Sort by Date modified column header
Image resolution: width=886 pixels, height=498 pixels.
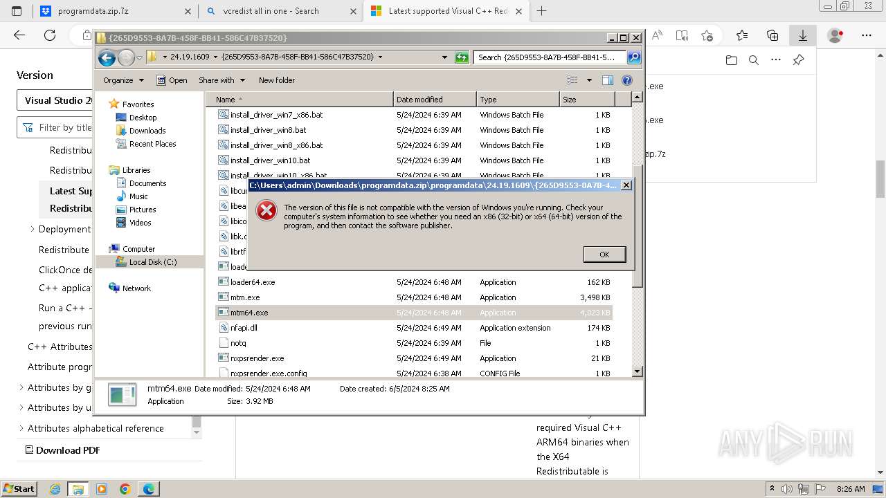pyautogui.click(x=435, y=100)
